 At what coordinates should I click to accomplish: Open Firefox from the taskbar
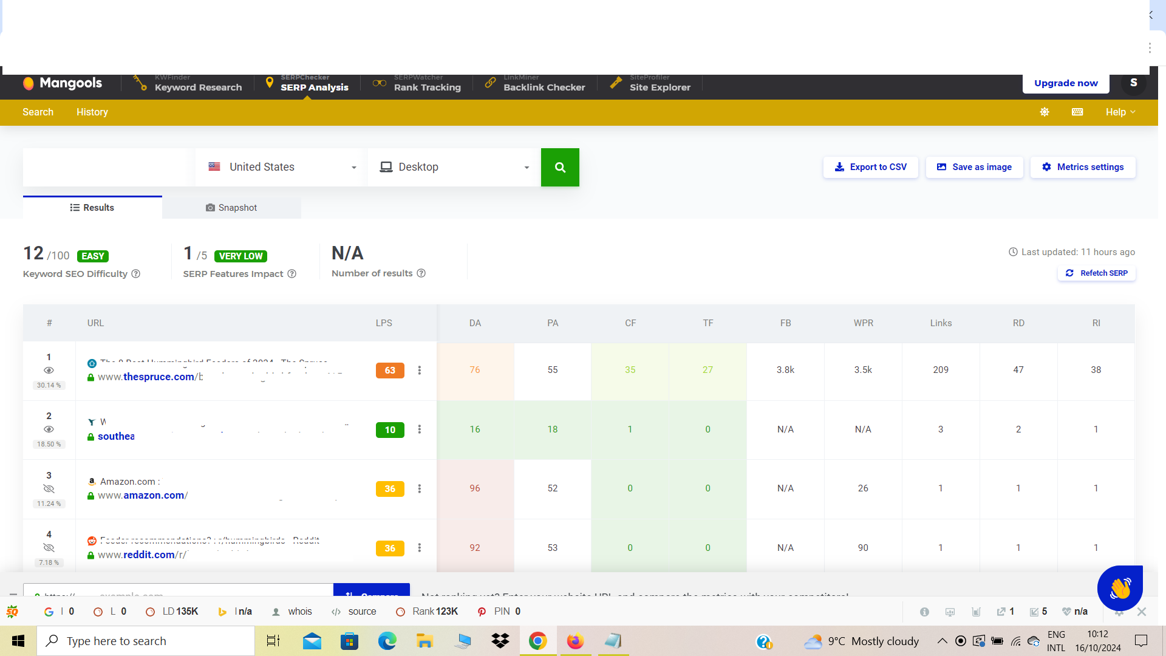point(575,641)
